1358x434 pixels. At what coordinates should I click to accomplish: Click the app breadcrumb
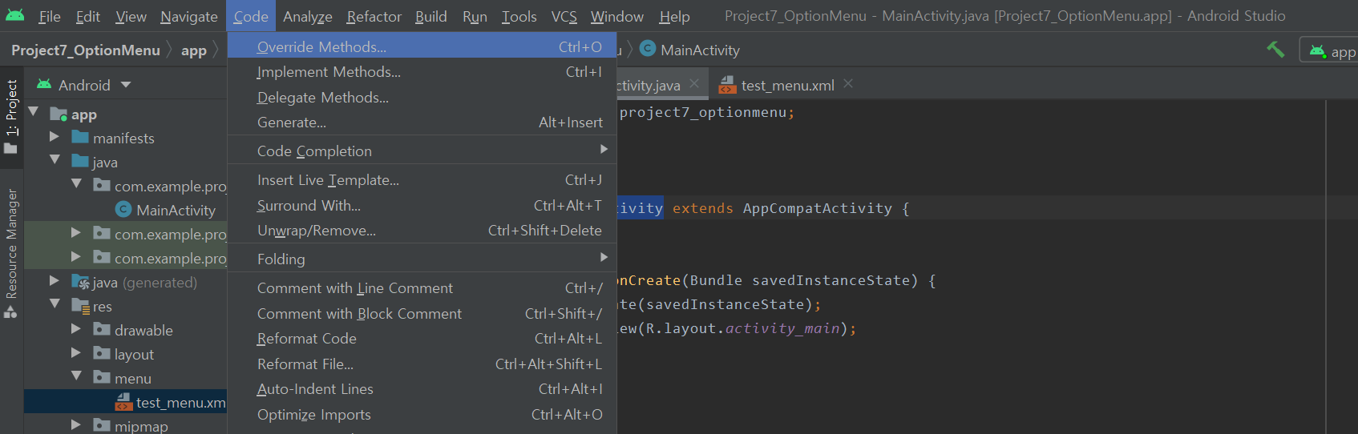point(194,50)
